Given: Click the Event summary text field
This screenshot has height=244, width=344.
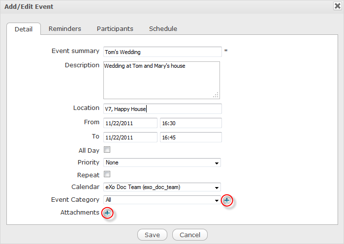Looking at the screenshot, I should pos(162,52).
